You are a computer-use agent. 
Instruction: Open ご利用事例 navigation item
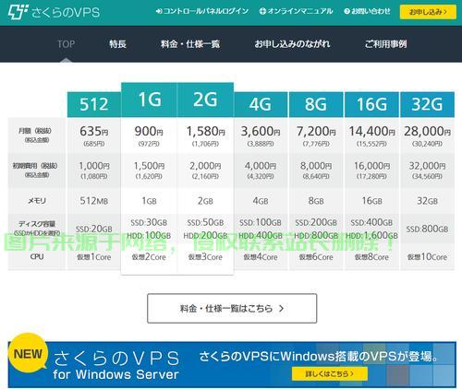point(385,44)
